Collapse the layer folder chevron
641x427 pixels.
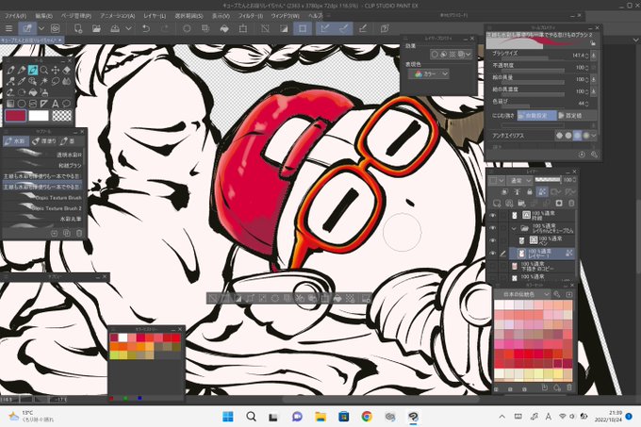click(514, 228)
